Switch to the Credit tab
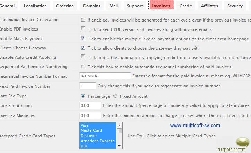The image size is (251, 153). click(186, 6)
